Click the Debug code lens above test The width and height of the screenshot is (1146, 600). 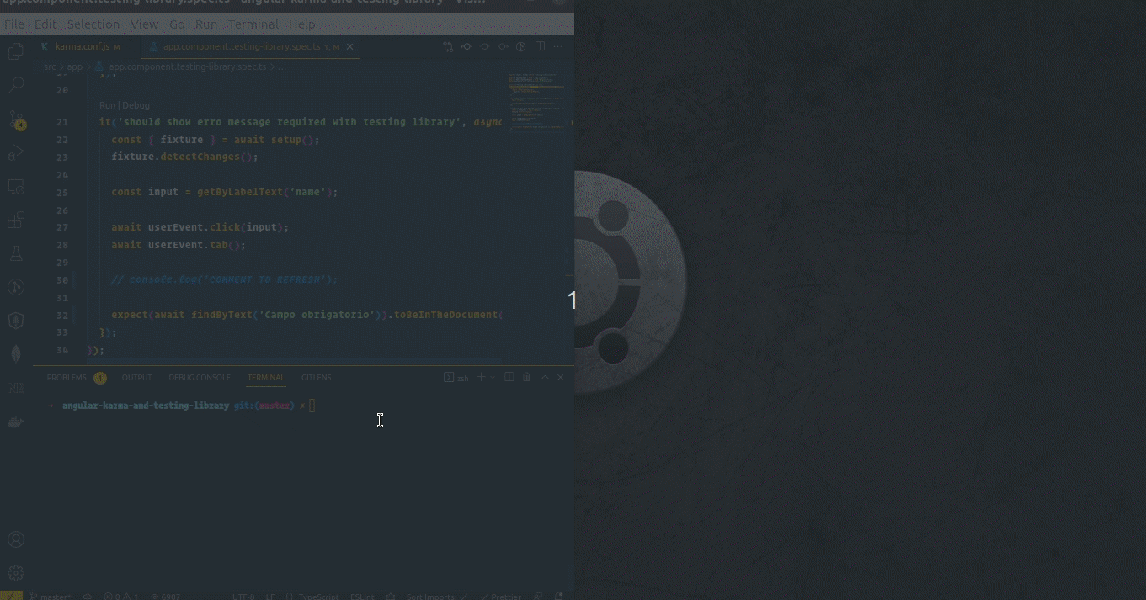136,105
